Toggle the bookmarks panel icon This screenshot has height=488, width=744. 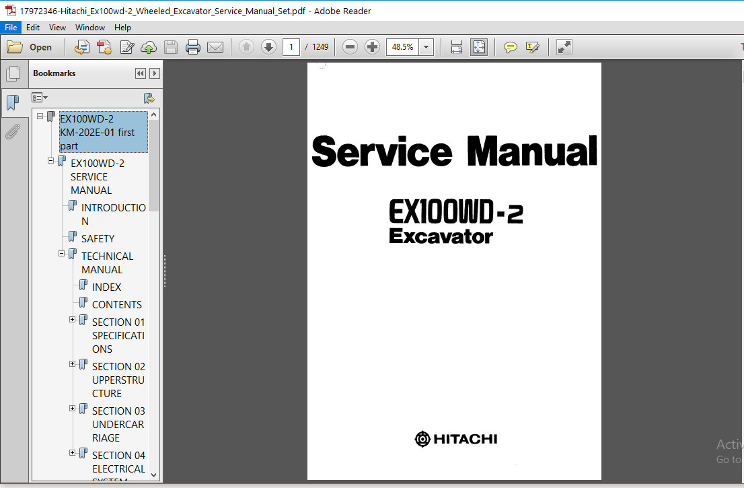pos(13,102)
